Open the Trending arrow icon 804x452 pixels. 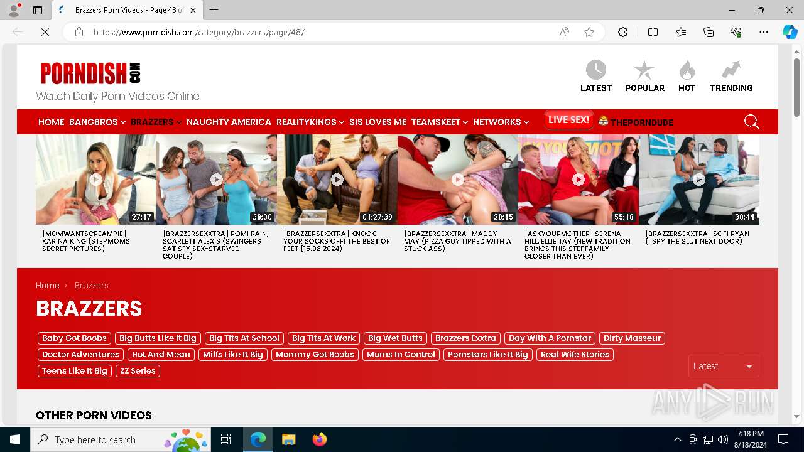731,70
